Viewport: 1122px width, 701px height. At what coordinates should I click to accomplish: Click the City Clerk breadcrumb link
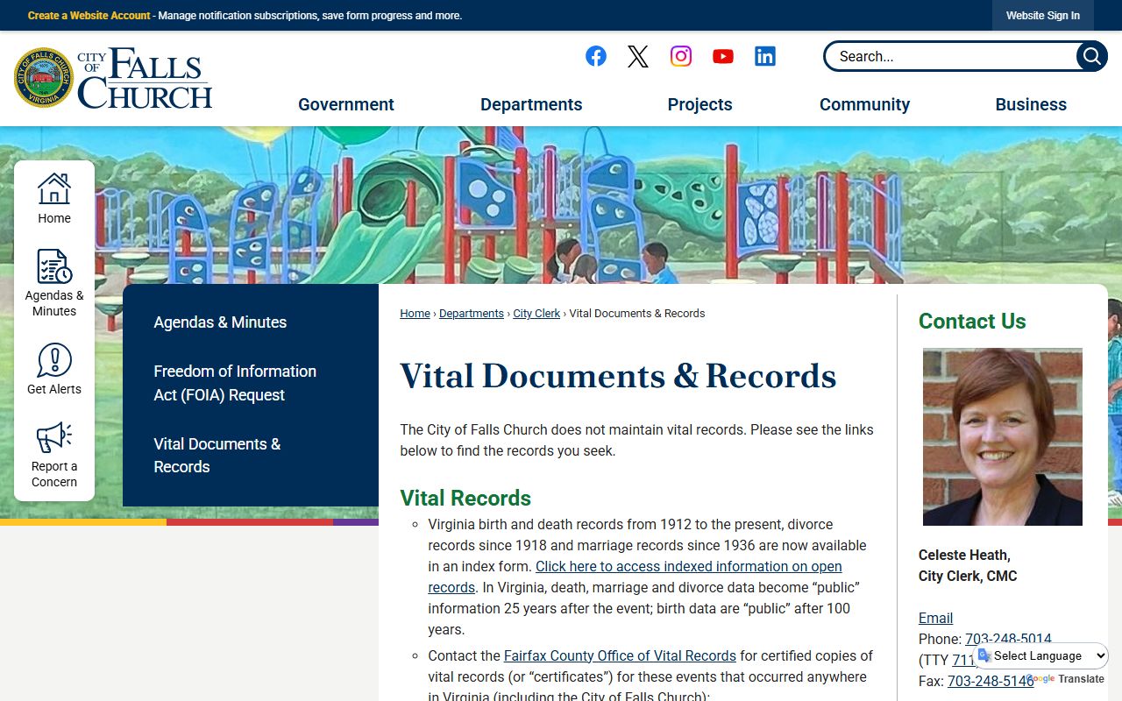point(536,314)
